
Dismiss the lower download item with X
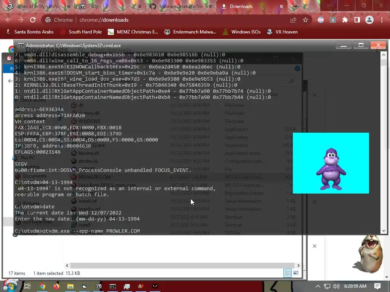coord(315,246)
